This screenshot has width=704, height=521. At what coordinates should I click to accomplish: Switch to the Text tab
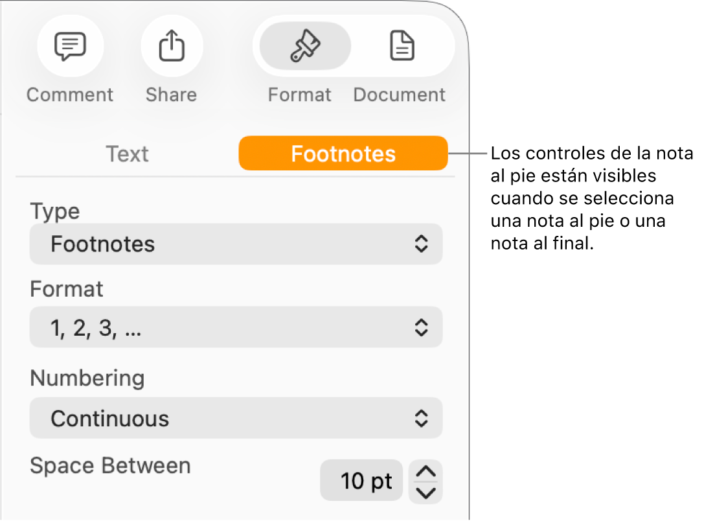click(127, 154)
